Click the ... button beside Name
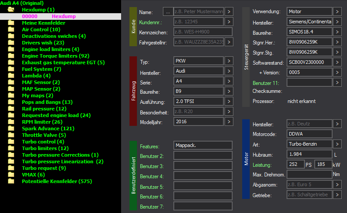347x213 pixels. (168, 11)
